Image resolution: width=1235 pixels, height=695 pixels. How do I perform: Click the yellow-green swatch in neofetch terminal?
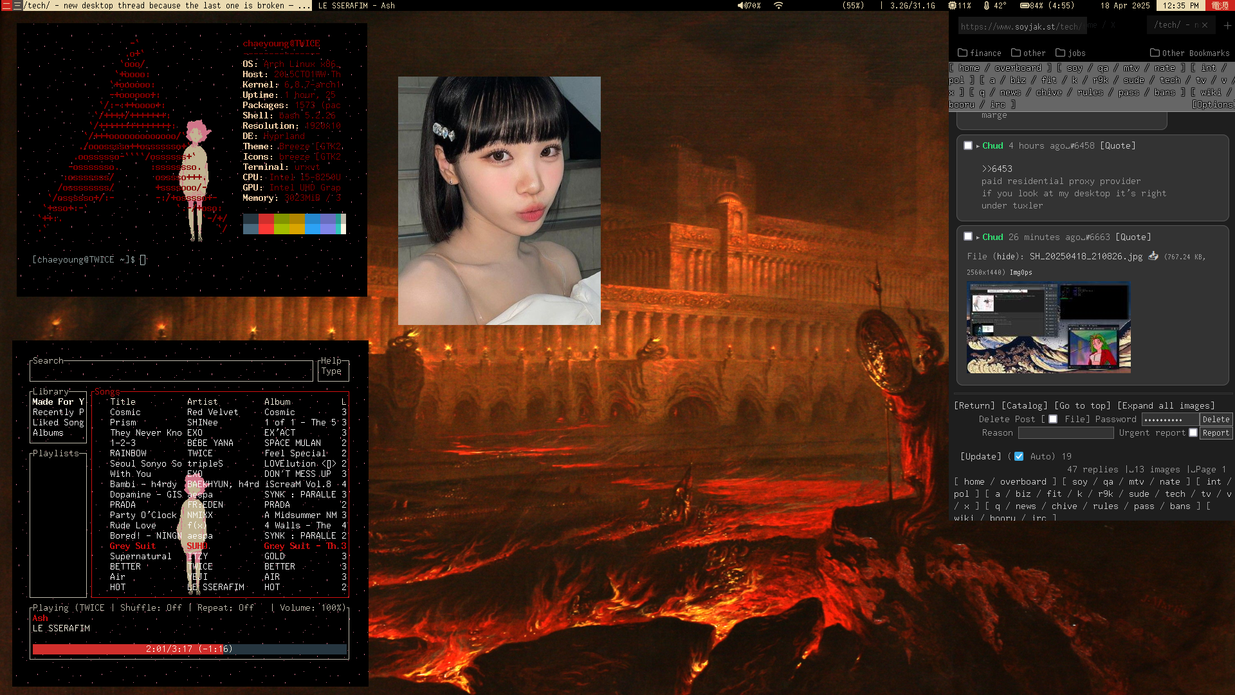pos(281,223)
